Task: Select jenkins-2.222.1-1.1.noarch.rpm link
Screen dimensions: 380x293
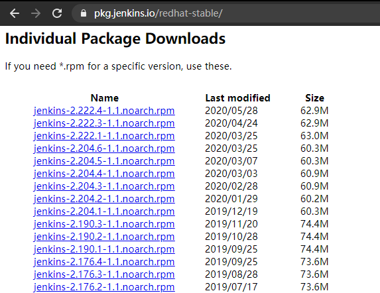Action: (104, 136)
